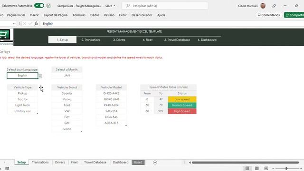Click the cancel X icon in formula bar
The height and width of the screenshot is (171, 304).
pyautogui.click(x=25, y=24)
